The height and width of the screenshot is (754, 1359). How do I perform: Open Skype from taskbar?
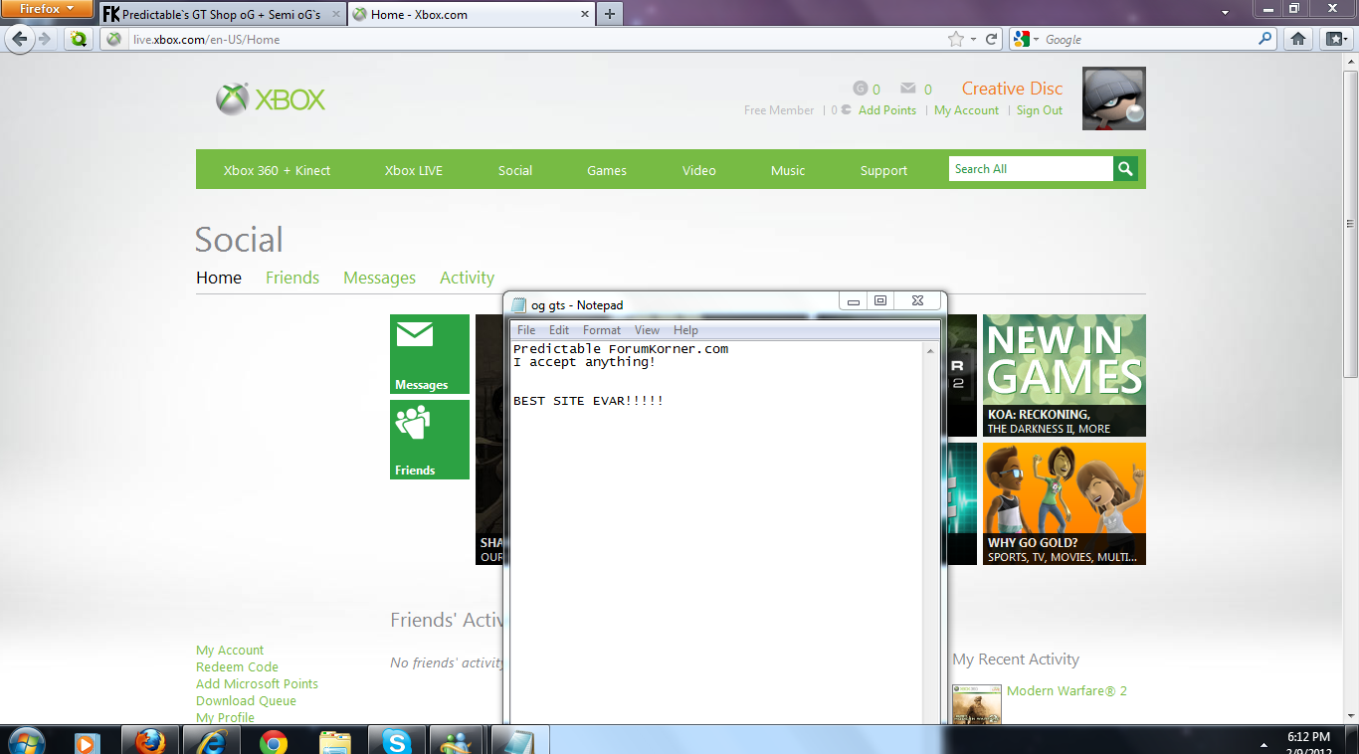pos(397,741)
